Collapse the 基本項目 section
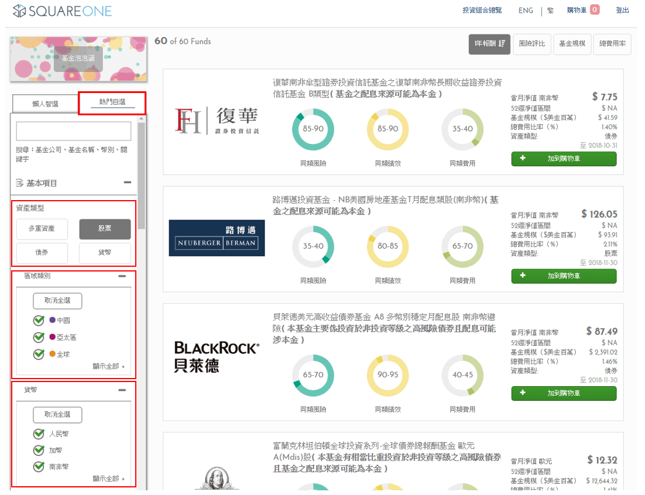Viewport: 645px width, 495px height. point(128,182)
